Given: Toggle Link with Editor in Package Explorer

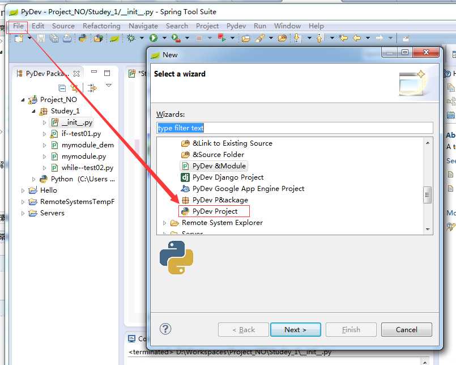Looking at the screenshot, I should (75, 88).
